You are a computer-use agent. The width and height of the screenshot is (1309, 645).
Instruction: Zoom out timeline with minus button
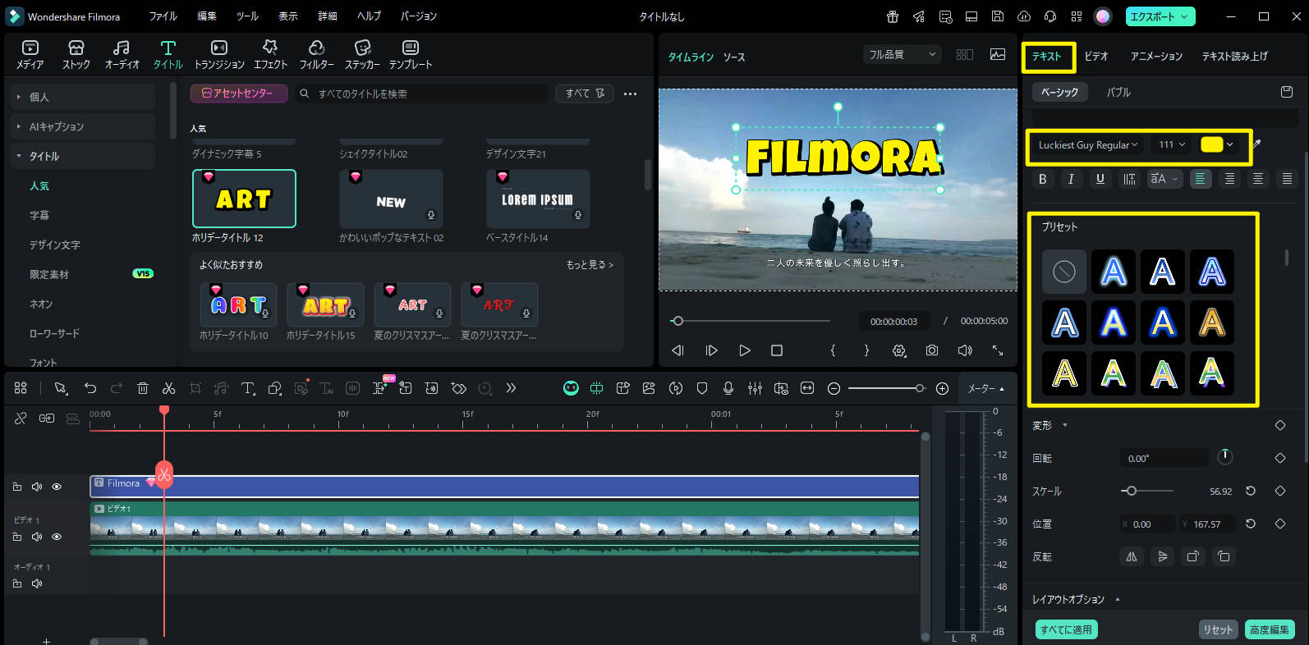click(834, 388)
